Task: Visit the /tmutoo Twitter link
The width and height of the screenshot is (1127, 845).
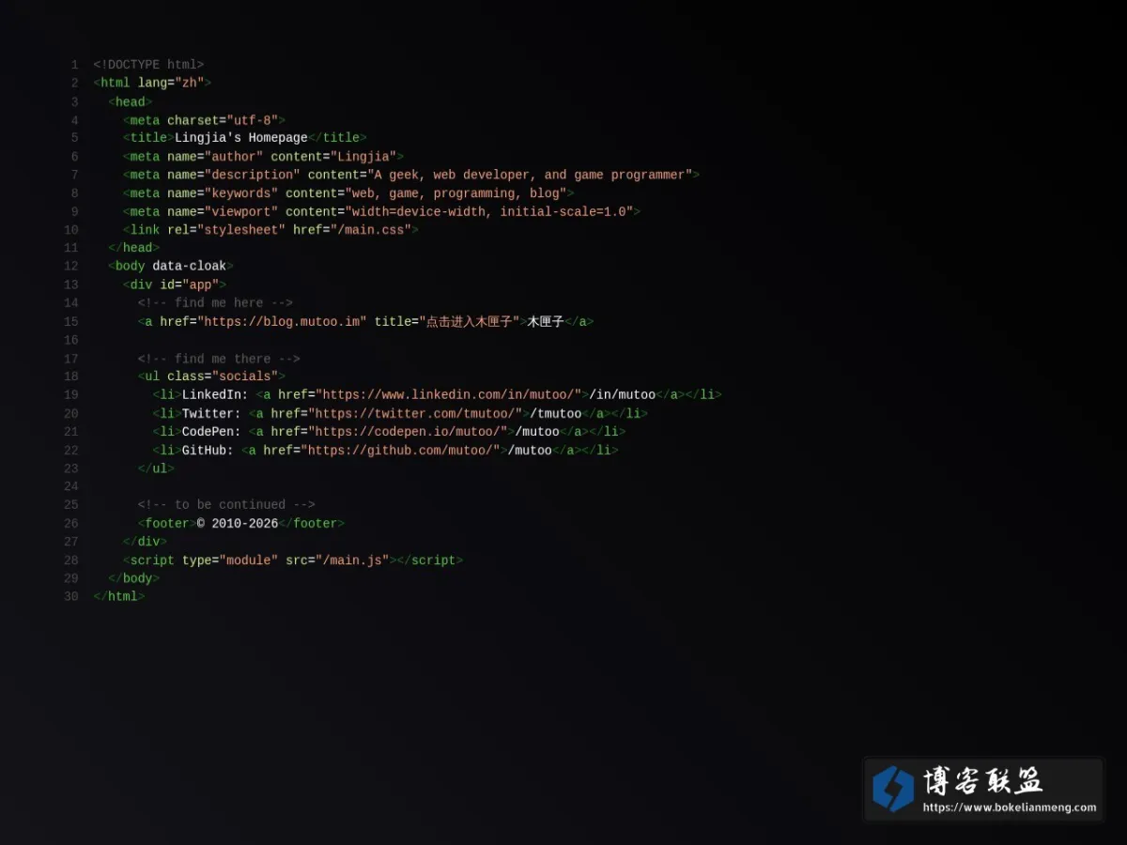Action: click(556, 414)
